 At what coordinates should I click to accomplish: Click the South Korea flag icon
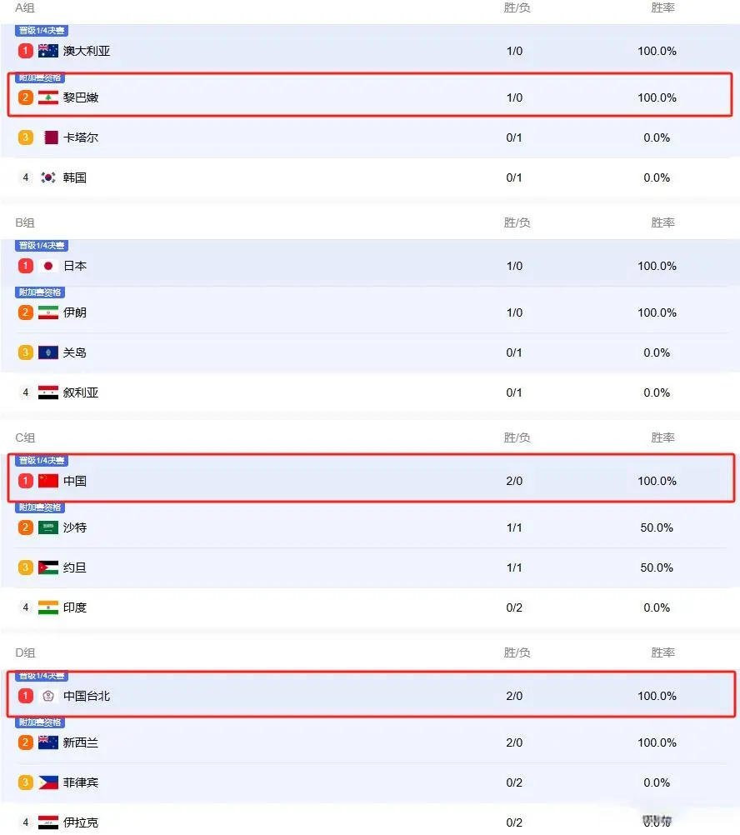tap(48, 177)
